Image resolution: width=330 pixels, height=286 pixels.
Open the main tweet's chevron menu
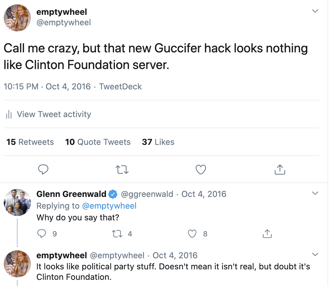(315, 11)
